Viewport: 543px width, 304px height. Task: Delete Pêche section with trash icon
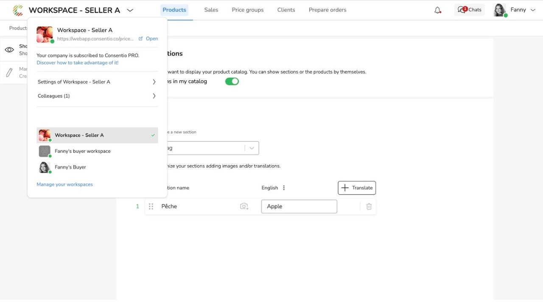(x=369, y=206)
